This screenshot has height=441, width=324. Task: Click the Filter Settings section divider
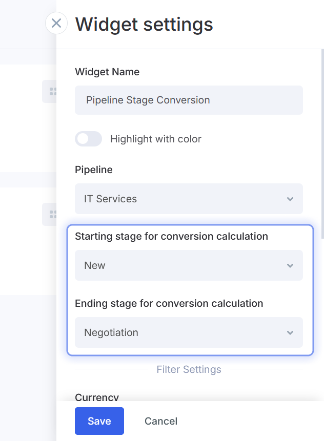click(189, 369)
